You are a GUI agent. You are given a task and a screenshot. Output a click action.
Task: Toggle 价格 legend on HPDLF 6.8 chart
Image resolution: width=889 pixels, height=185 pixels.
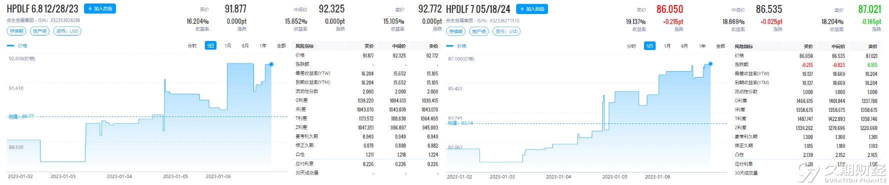(x=17, y=45)
